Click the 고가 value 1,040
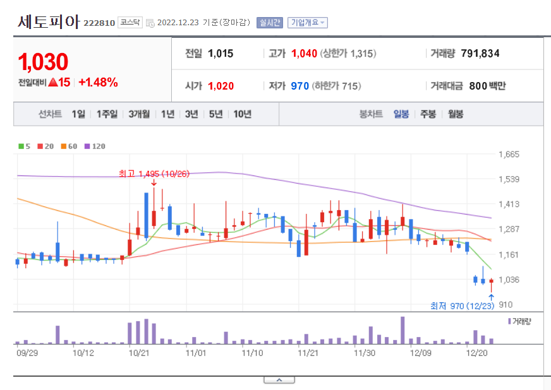Viewport: 551px width, 390px height. 305,54
